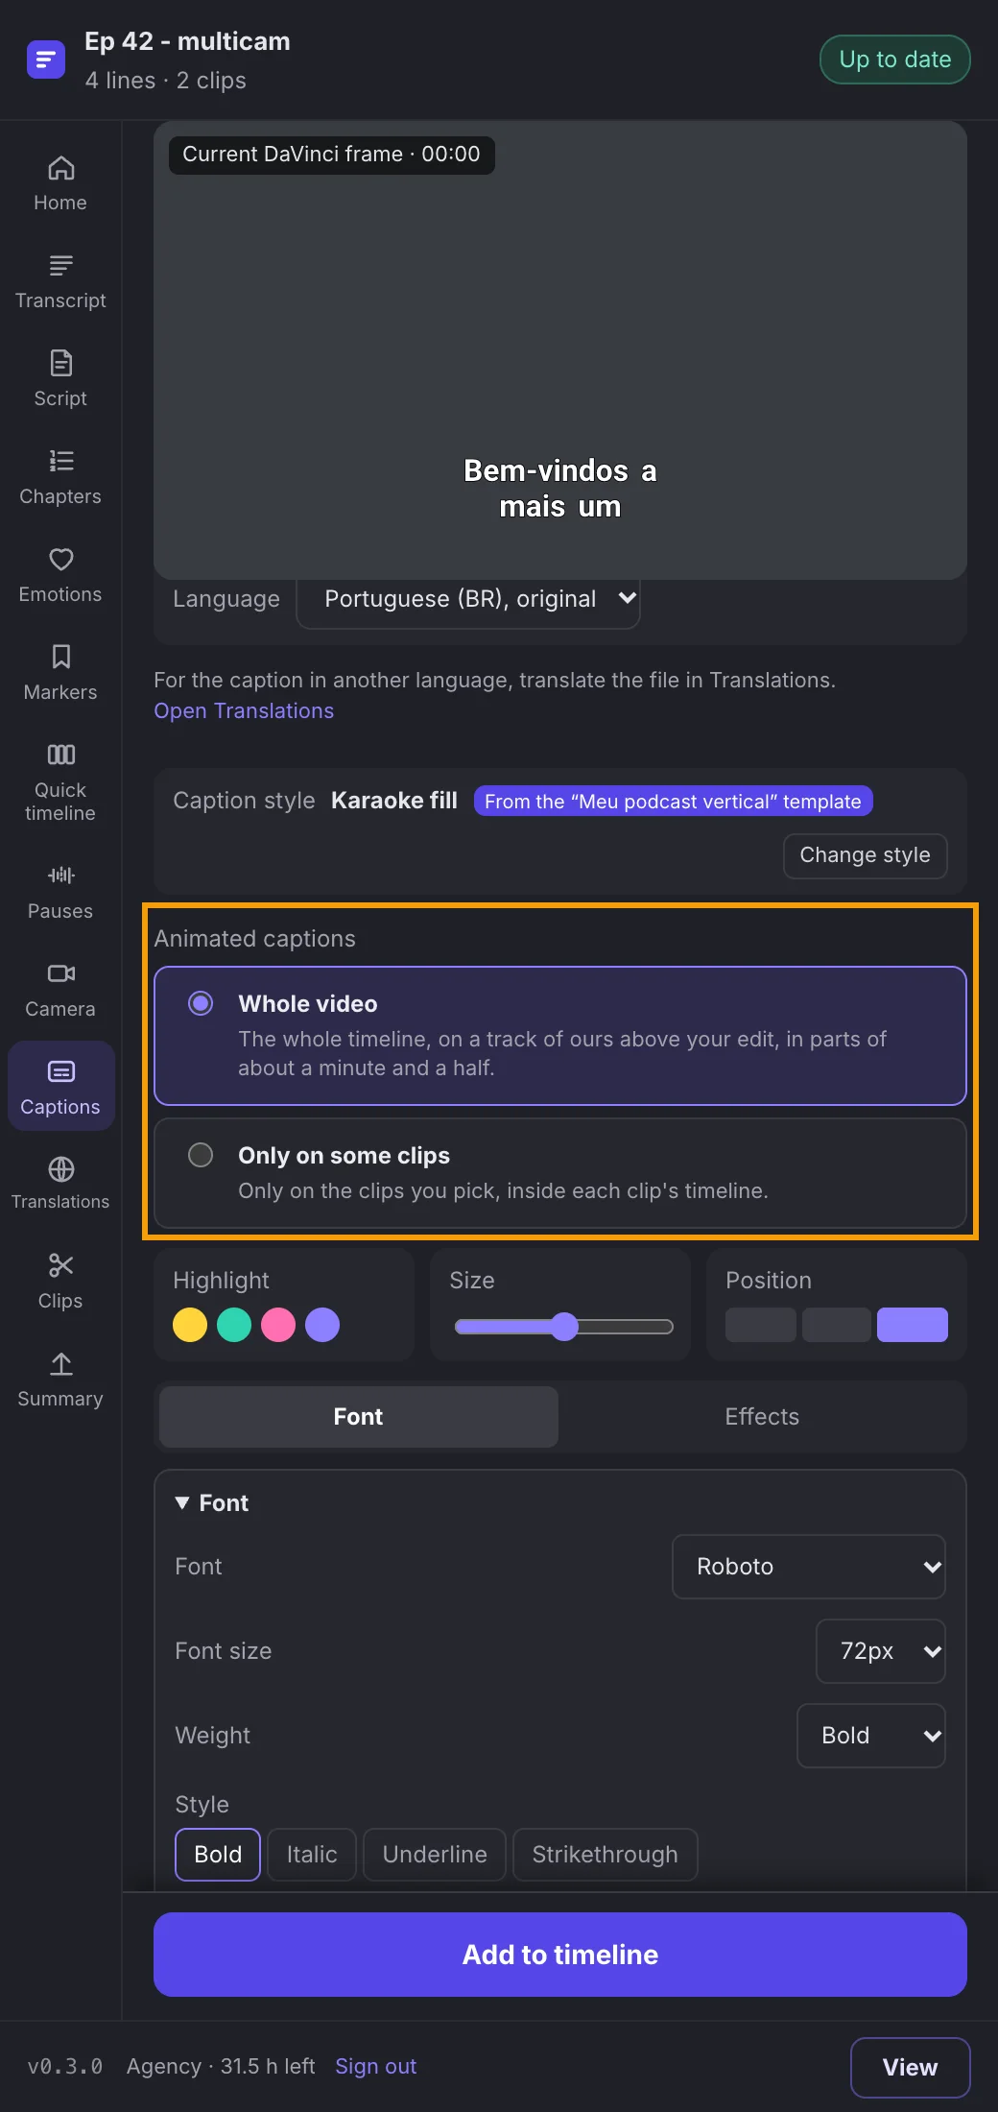Click the Up to date status button
The height and width of the screenshot is (2112, 998).
[895, 60]
